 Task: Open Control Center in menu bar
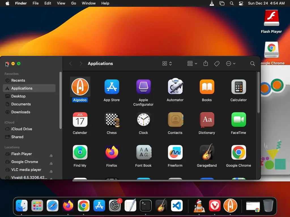click(x=241, y=3)
